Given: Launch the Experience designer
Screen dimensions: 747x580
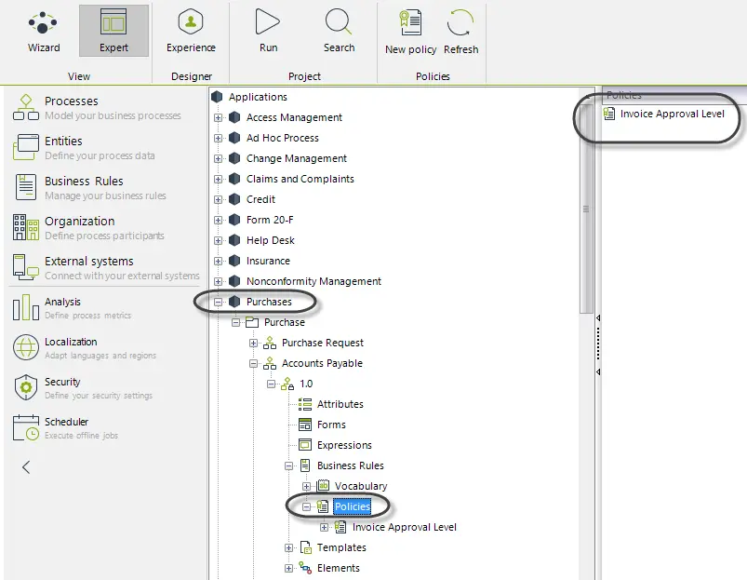Looking at the screenshot, I should pyautogui.click(x=191, y=31).
